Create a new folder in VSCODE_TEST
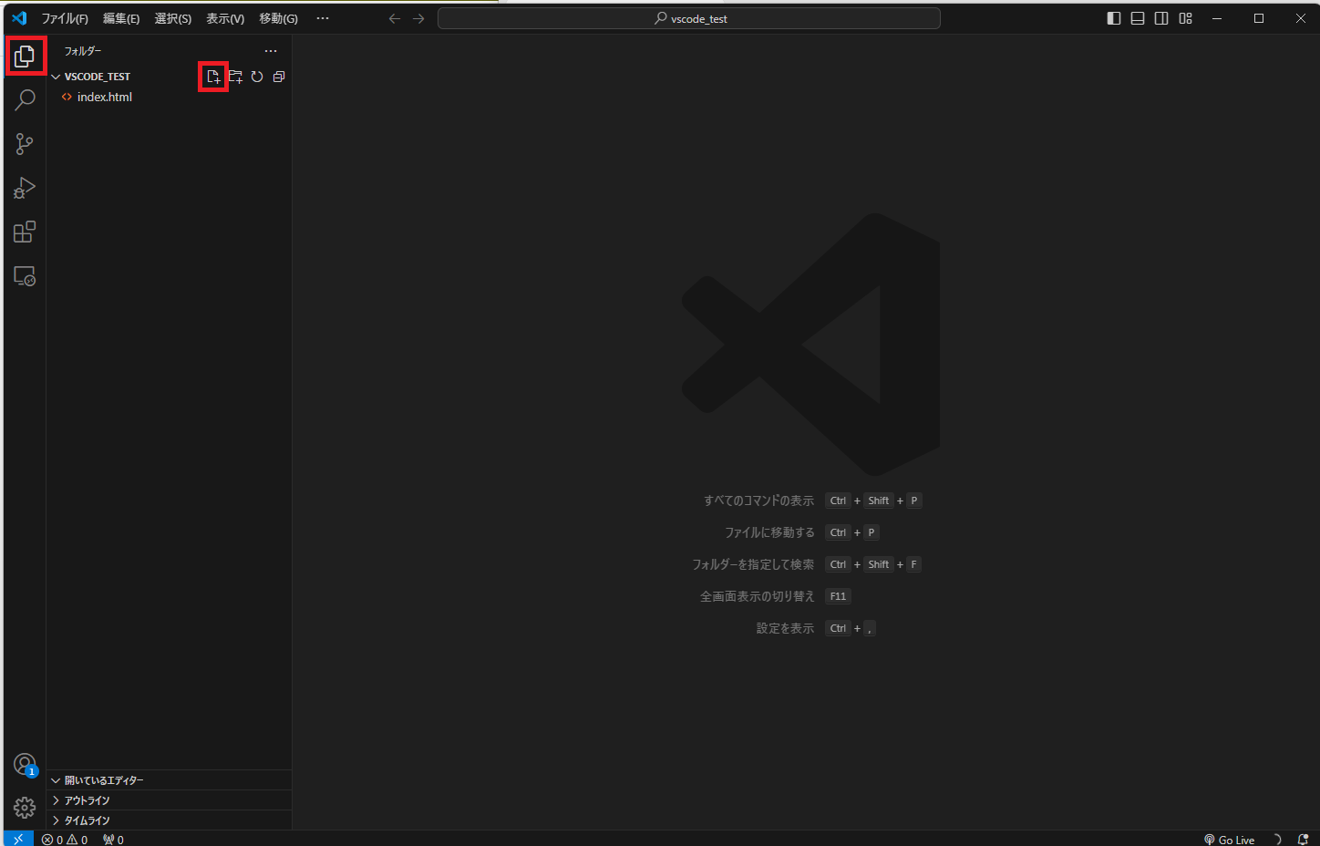Screen dimensions: 1320x846 [x=235, y=77]
